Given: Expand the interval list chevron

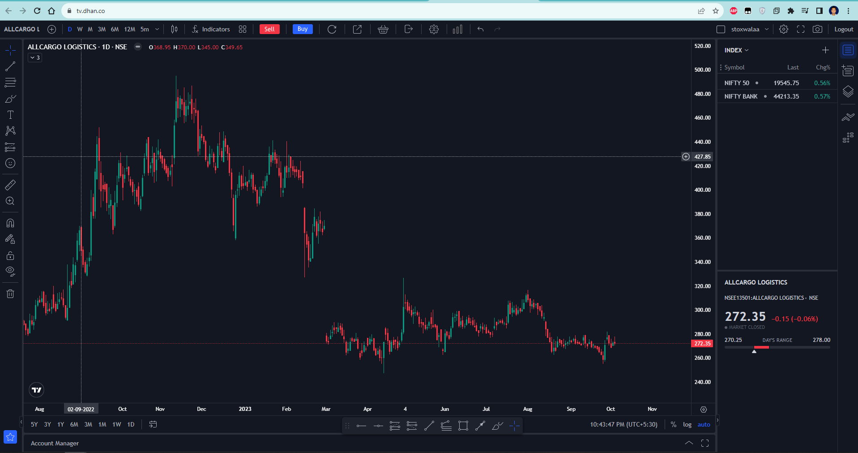Looking at the screenshot, I should tap(157, 29).
